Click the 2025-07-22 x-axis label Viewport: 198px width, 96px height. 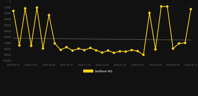pos(31,65)
